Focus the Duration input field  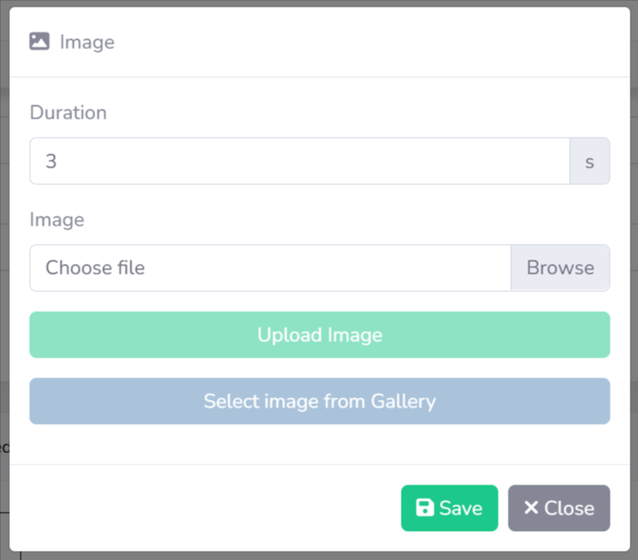pyautogui.click(x=300, y=161)
